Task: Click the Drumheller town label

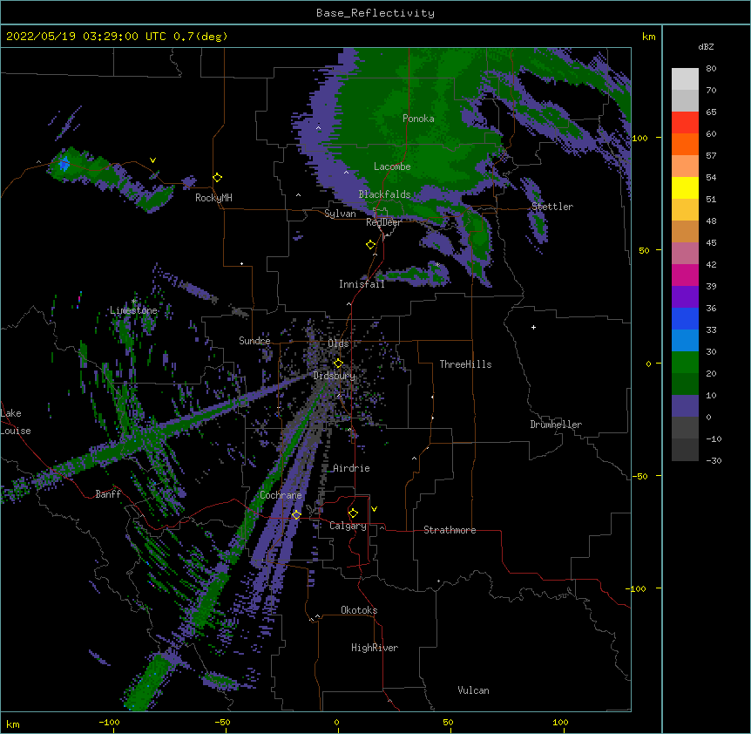Action: click(x=556, y=425)
